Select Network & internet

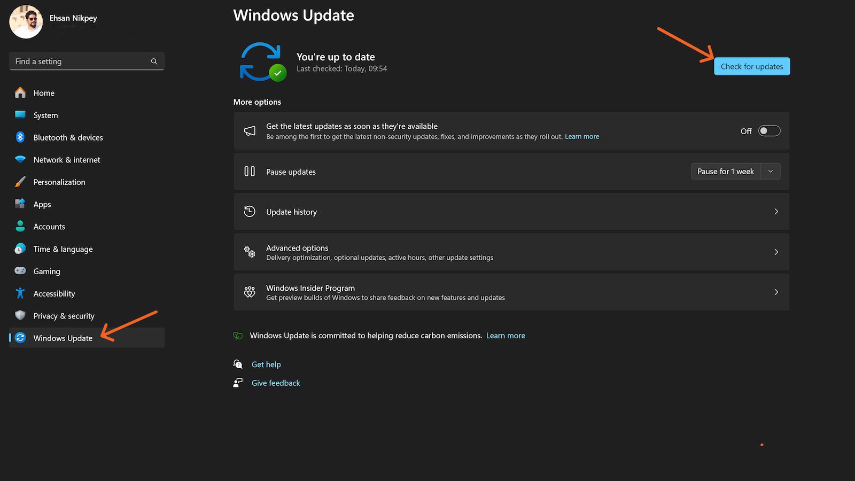(x=87, y=160)
